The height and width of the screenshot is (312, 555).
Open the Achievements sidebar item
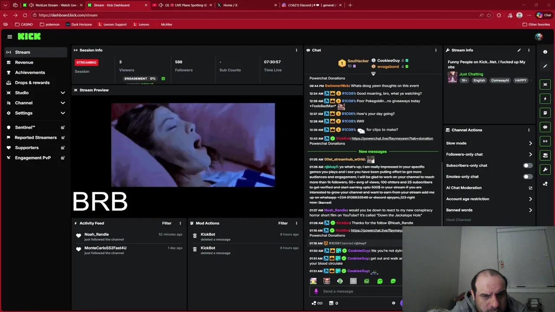click(x=36, y=72)
